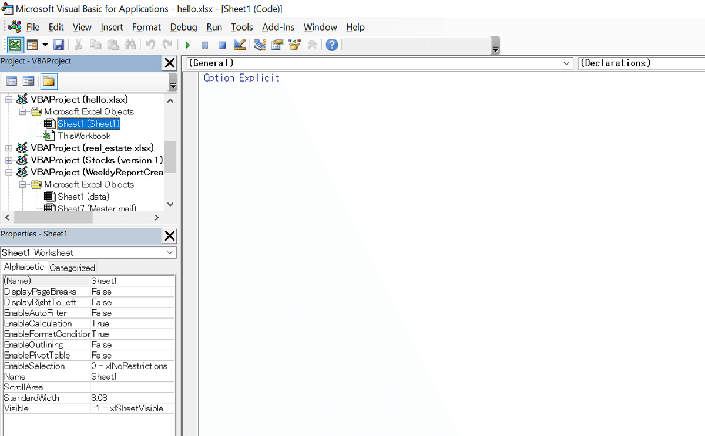
Task: Click EnableSelection value 0 - xlNoRestrictions
Action: pyautogui.click(x=132, y=366)
